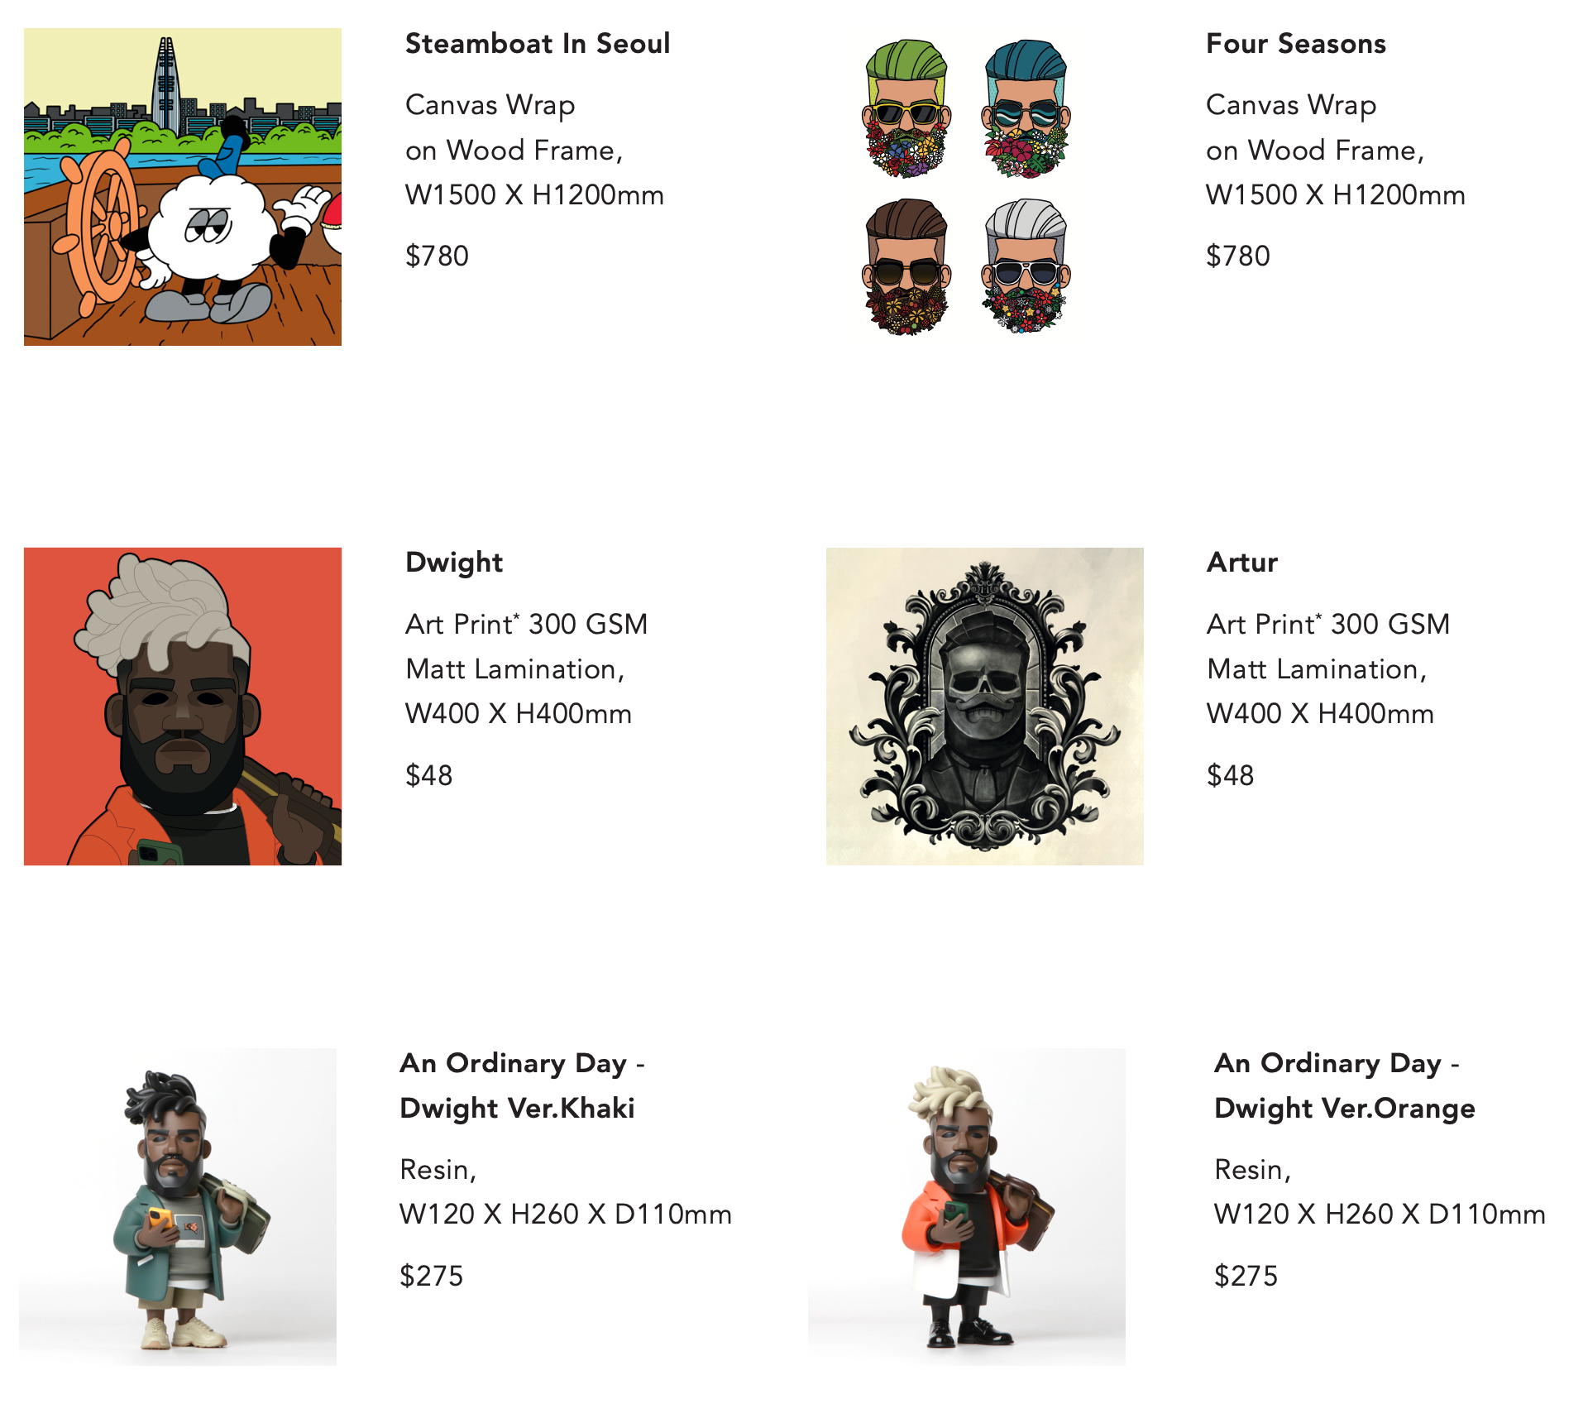Click the $275 price for Ver.Orange figure
Screen dimensions: 1588x1423
click(x=1246, y=1277)
